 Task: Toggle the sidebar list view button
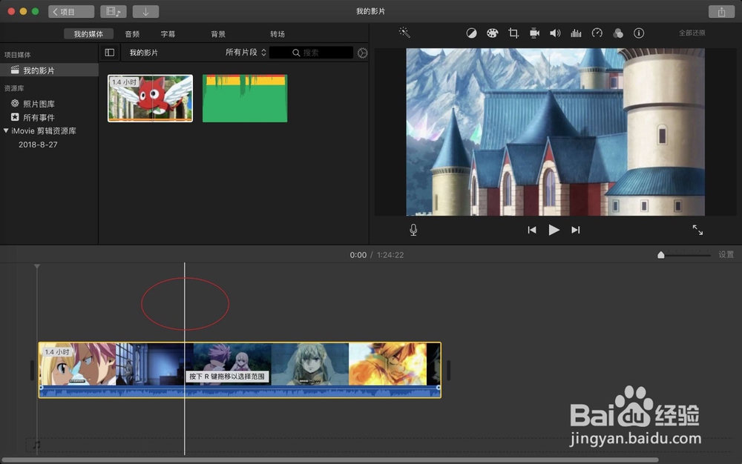click(x=110, y=53)
